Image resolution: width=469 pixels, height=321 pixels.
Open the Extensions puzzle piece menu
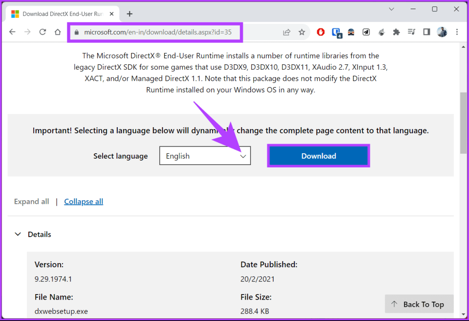point(396,32)
